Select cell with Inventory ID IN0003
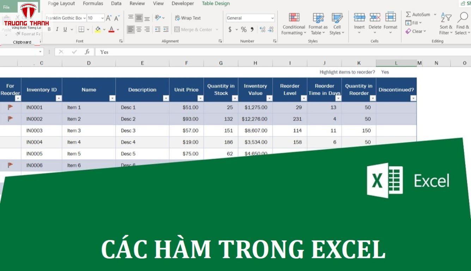 [42, 131]
